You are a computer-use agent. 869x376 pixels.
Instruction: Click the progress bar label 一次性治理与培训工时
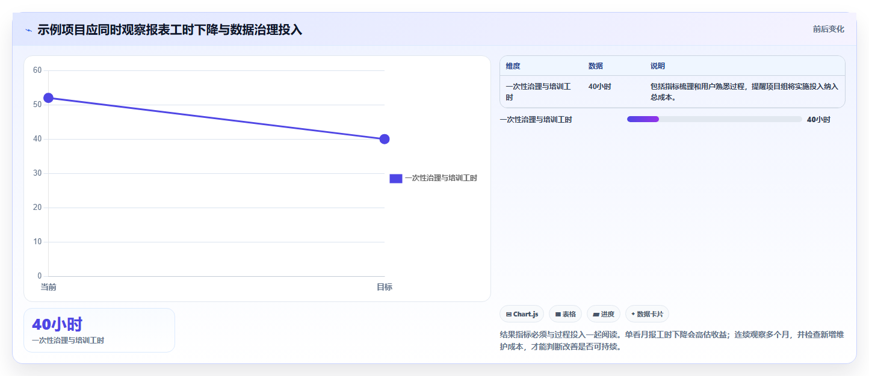pyautogui.click(x=536, y=120)
